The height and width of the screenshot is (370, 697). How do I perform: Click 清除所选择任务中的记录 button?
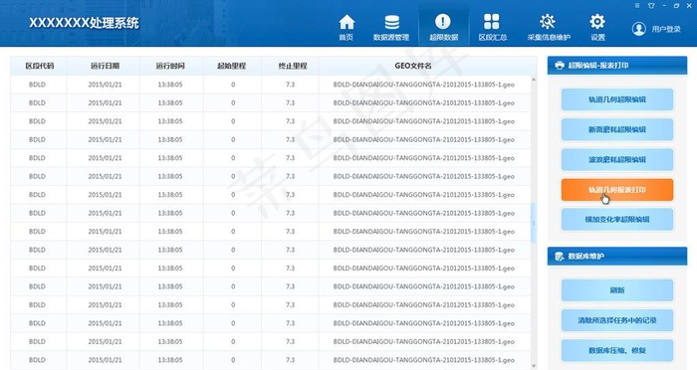coord(617,320)
